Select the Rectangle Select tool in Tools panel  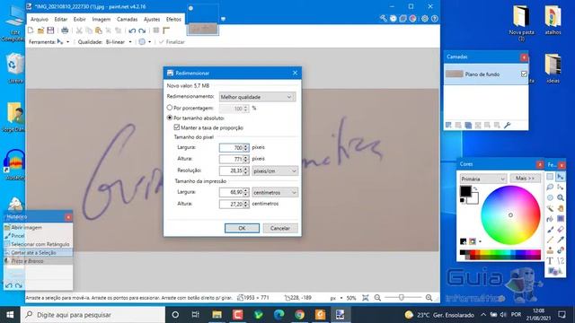pyautogui.click(x=550, y=177)
